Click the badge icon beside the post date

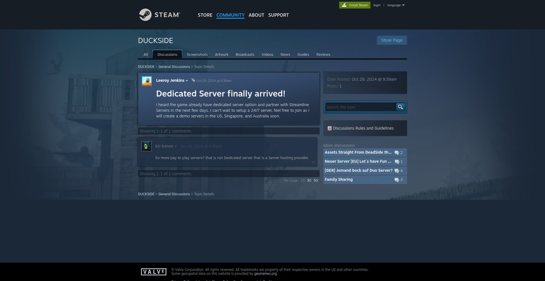[x=193, y=80]
